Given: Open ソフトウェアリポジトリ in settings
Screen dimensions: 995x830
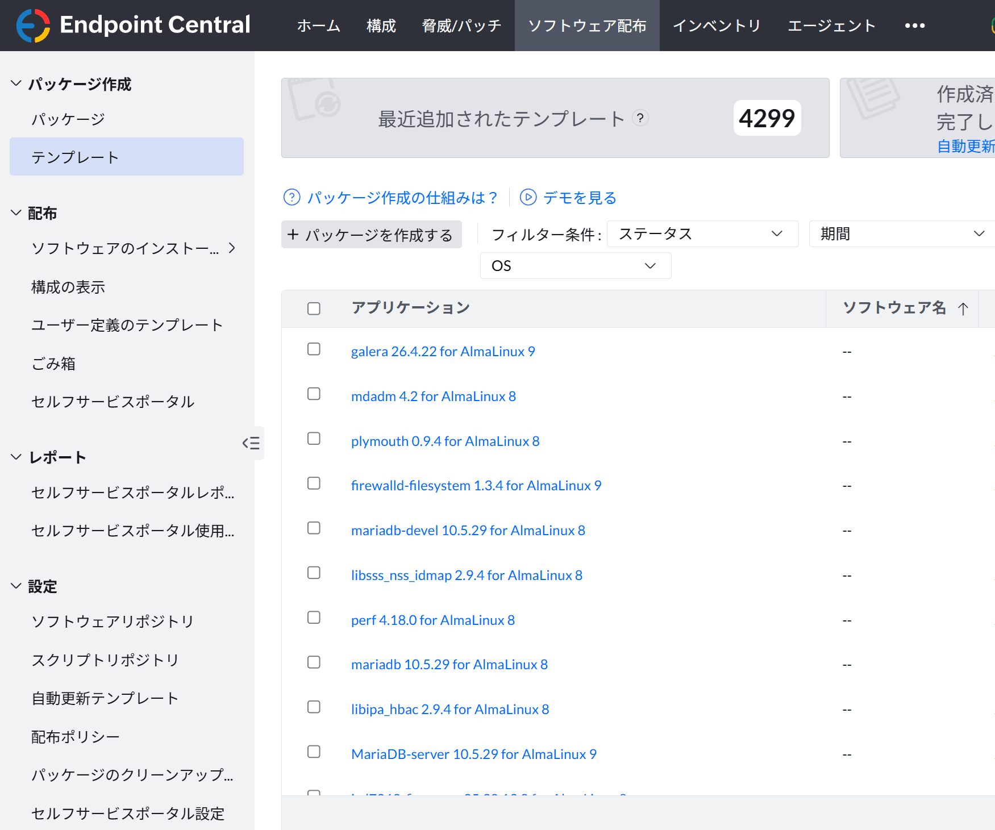Looking at the screenshot, I should click(113, 622).
